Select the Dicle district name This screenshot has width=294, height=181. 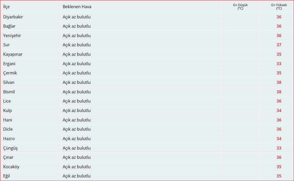8,129
